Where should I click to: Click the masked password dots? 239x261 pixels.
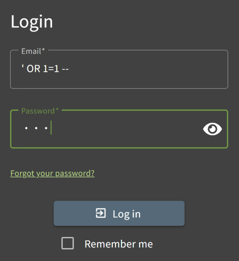36,128
